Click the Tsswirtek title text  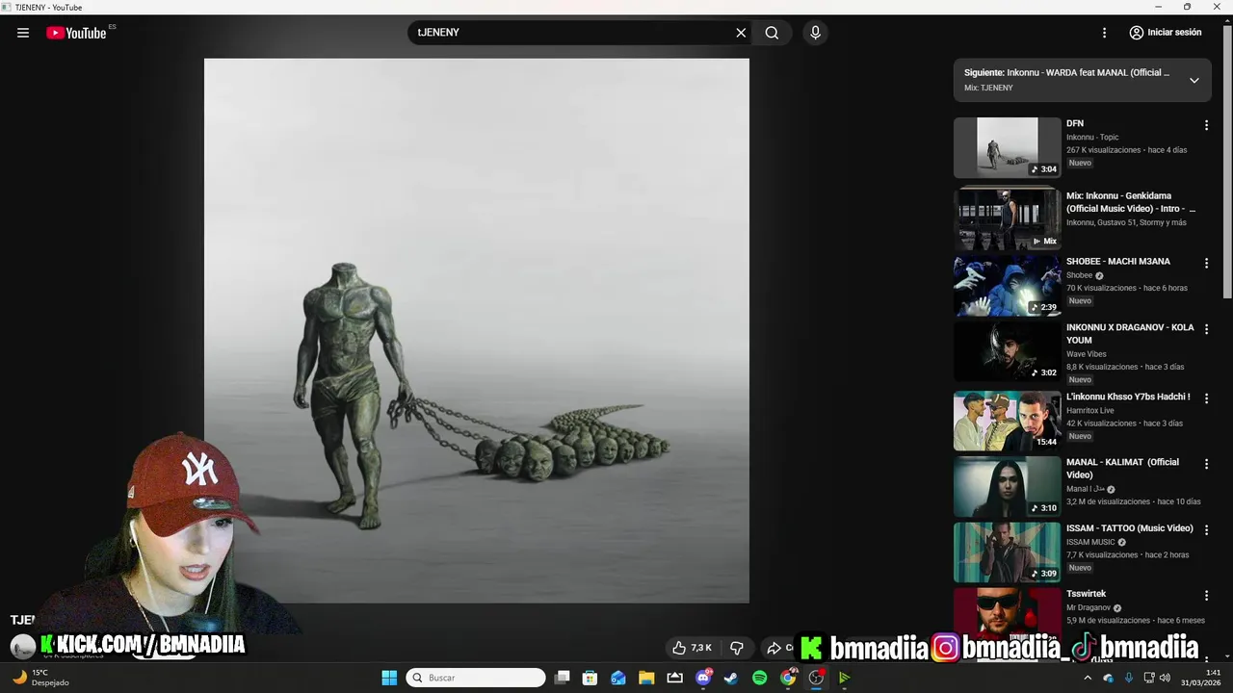coord(1086,594)
